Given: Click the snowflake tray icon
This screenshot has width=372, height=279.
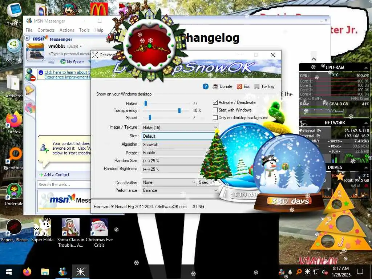Looking at the screenshot, I should 307,272.
